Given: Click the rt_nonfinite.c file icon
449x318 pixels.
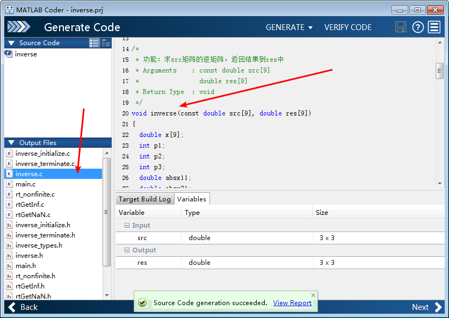Looking at the screenshot, I should click(x=9, y=194).
